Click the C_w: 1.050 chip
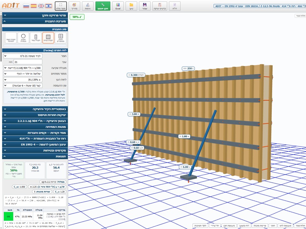This screenshot has width=306, height=229. (x=19, y=187)
